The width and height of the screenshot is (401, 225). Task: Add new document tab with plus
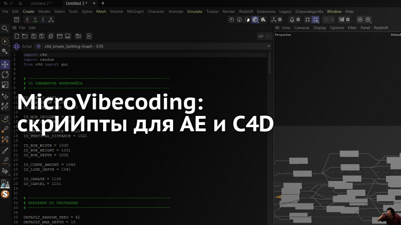click(x=103, y=3)
